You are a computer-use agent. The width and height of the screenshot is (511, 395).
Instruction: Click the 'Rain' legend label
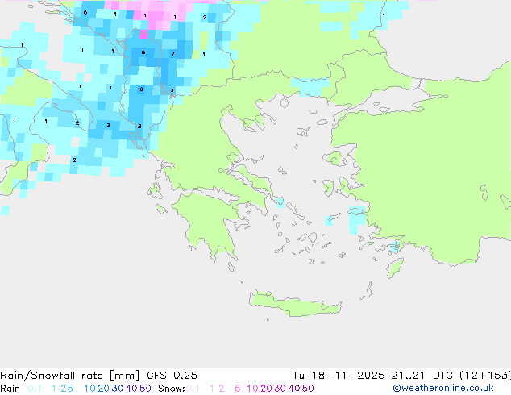coord(10,389)
